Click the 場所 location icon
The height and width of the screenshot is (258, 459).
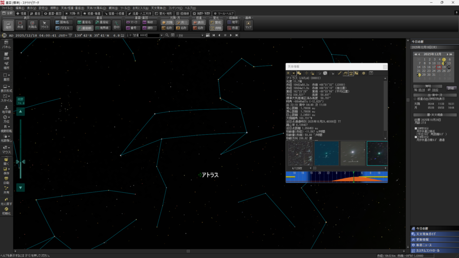click(x=6, y=64)
